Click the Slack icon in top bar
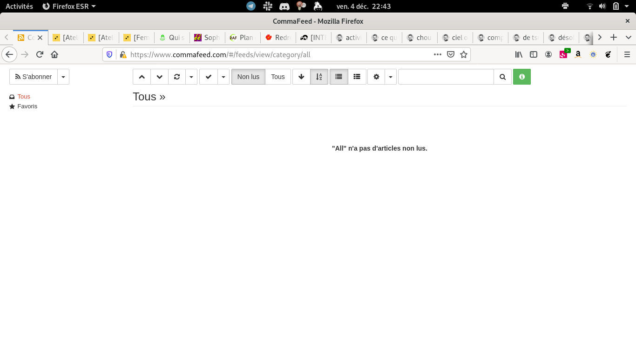The width and height of the screenshot is (636, 357). [x=268, y=6]
